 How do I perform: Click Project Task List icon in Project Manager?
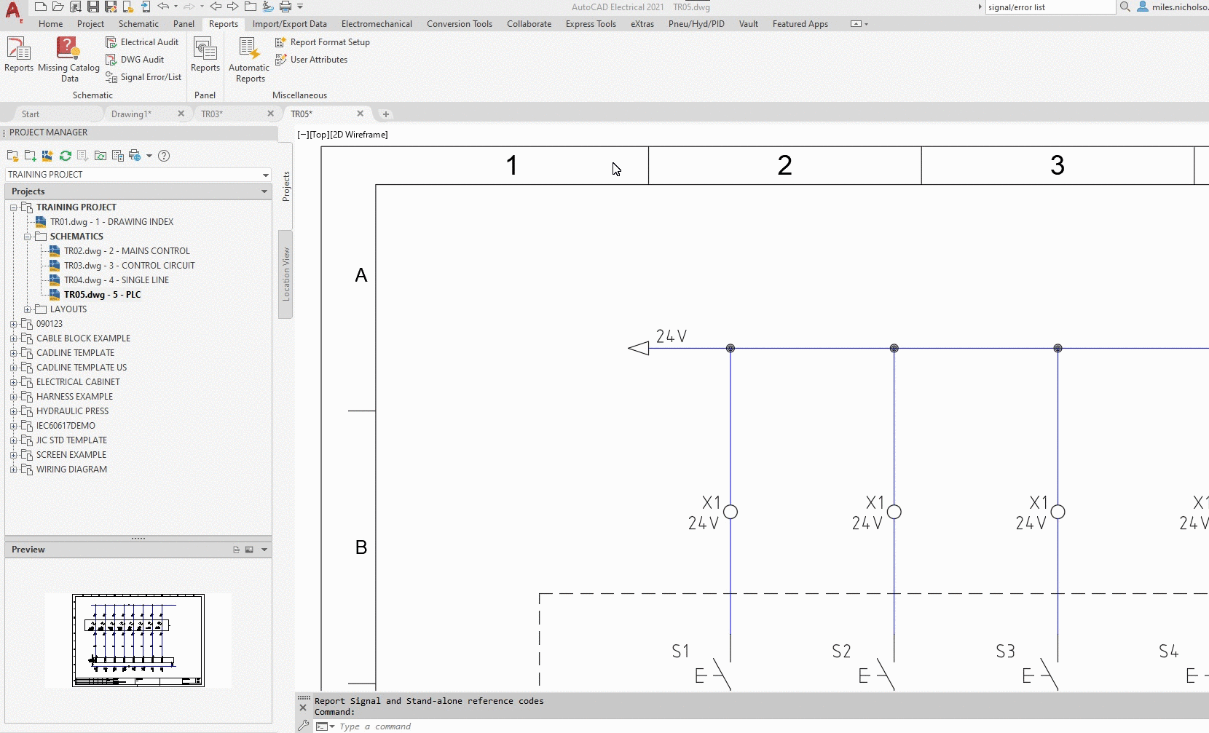click(82, 156)
